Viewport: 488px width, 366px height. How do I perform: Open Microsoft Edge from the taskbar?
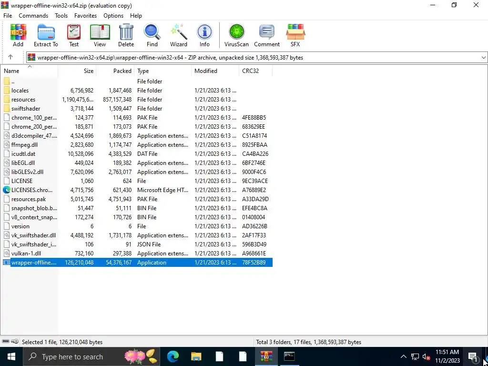(x=173, y=356)
